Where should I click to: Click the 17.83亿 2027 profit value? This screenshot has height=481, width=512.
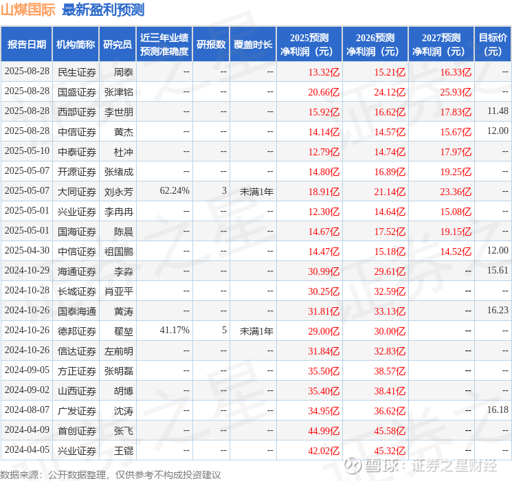tap(456, 112)
